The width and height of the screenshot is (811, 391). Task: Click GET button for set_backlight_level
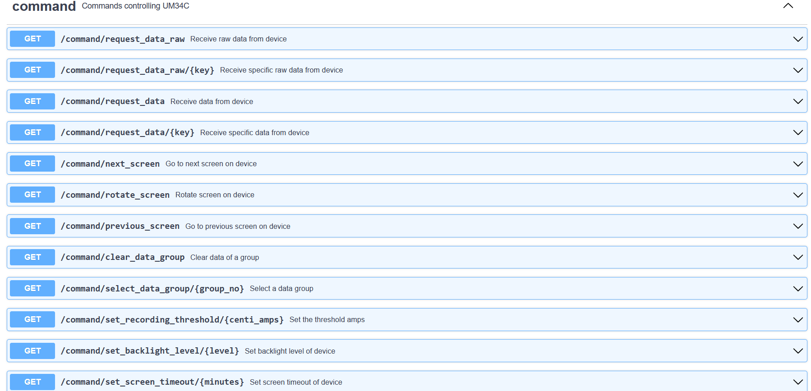pyautogui.click(x=32, y=351)
